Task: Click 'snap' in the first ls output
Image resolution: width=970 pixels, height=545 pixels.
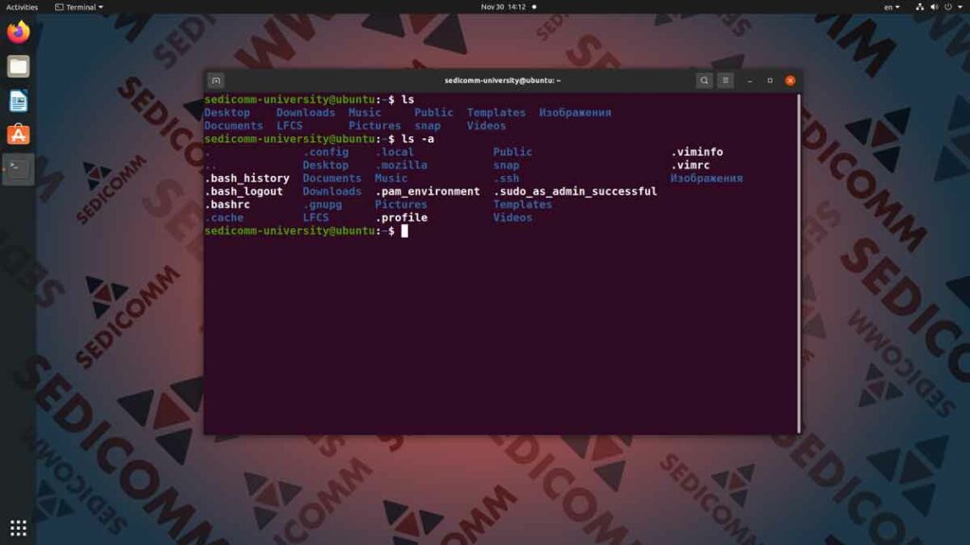Action: click(x=427, y=126)
